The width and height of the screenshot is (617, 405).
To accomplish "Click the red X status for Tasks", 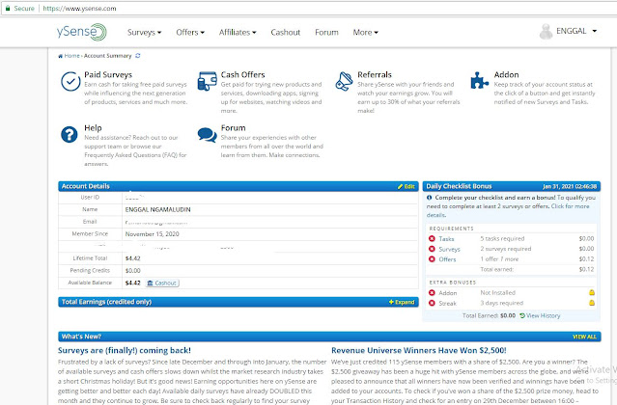I will (x=432, y=238).
